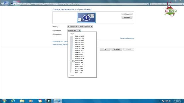Confirm with the OK button
Viewport: 184px width, 103px height.
(x=105, y=49)
